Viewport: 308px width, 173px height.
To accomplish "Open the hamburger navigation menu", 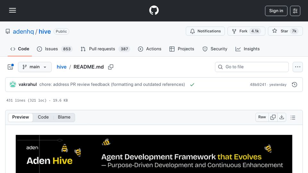I will point(13,10).
